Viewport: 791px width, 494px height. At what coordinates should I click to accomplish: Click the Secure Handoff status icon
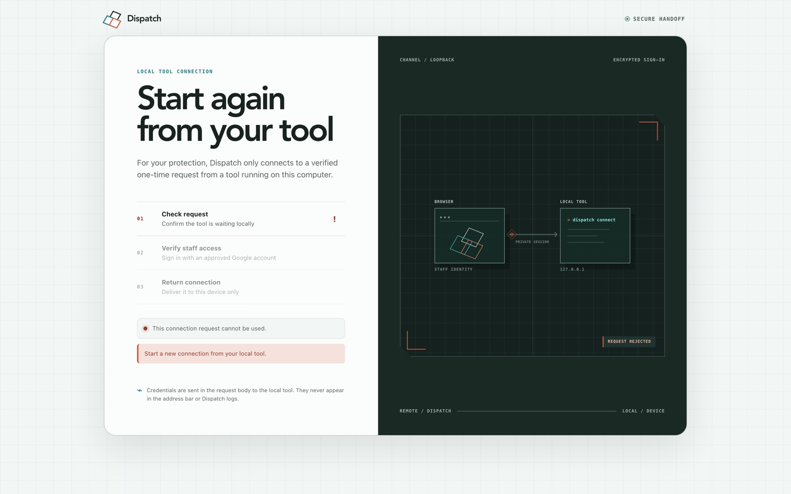point(627,19)
